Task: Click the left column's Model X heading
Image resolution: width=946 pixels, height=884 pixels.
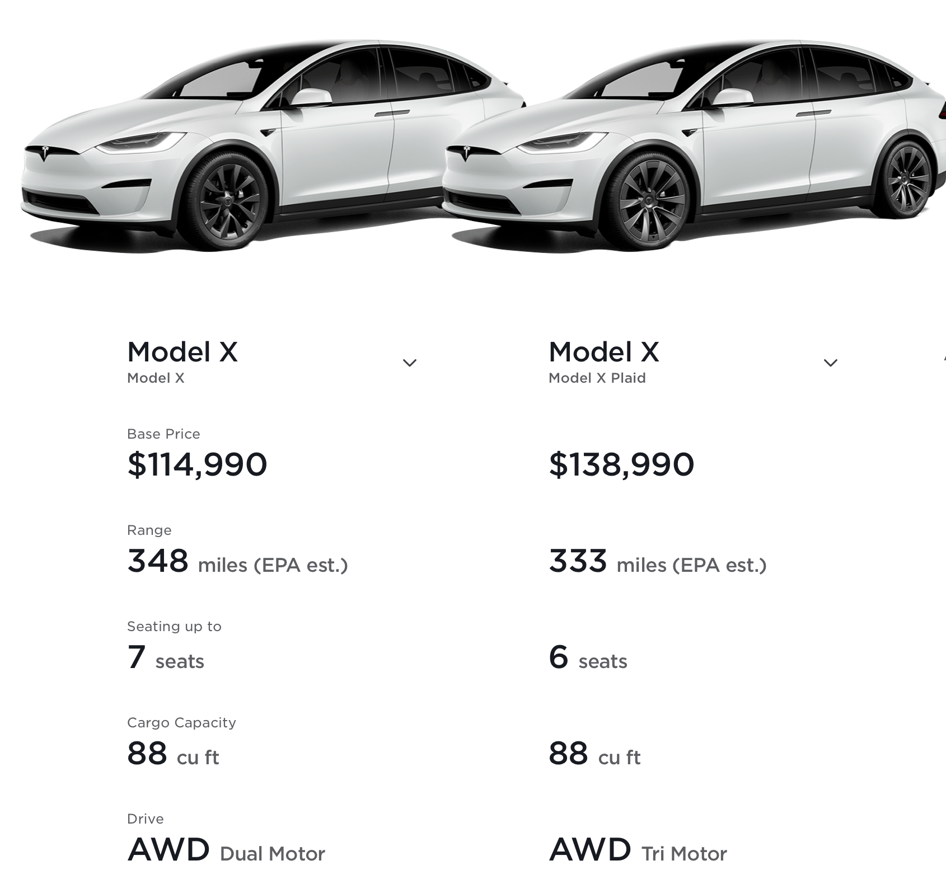Action: (182, 352)
